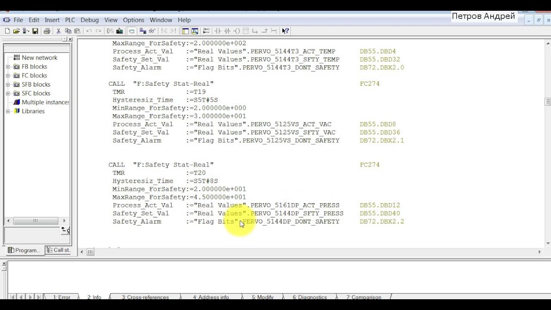Click the close branch toolbar icon
The height and width of the screenshot is (310, 551).
coord(265,31)
